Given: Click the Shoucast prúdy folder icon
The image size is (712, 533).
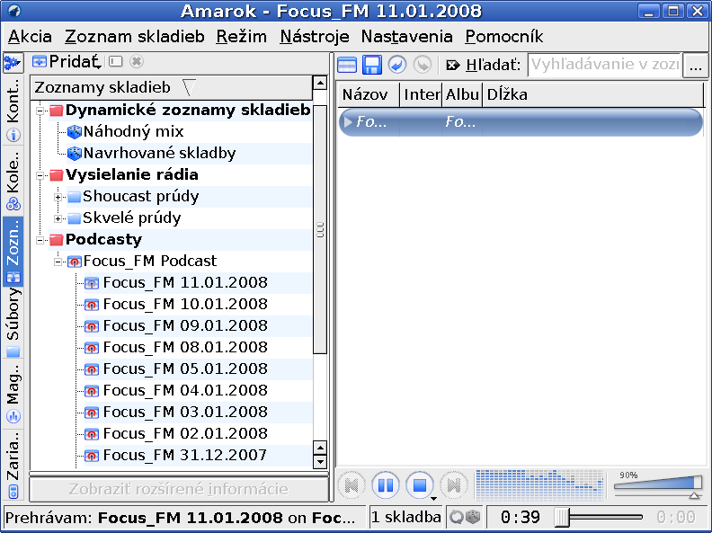Looking at the screenshot, I should 74,197.
